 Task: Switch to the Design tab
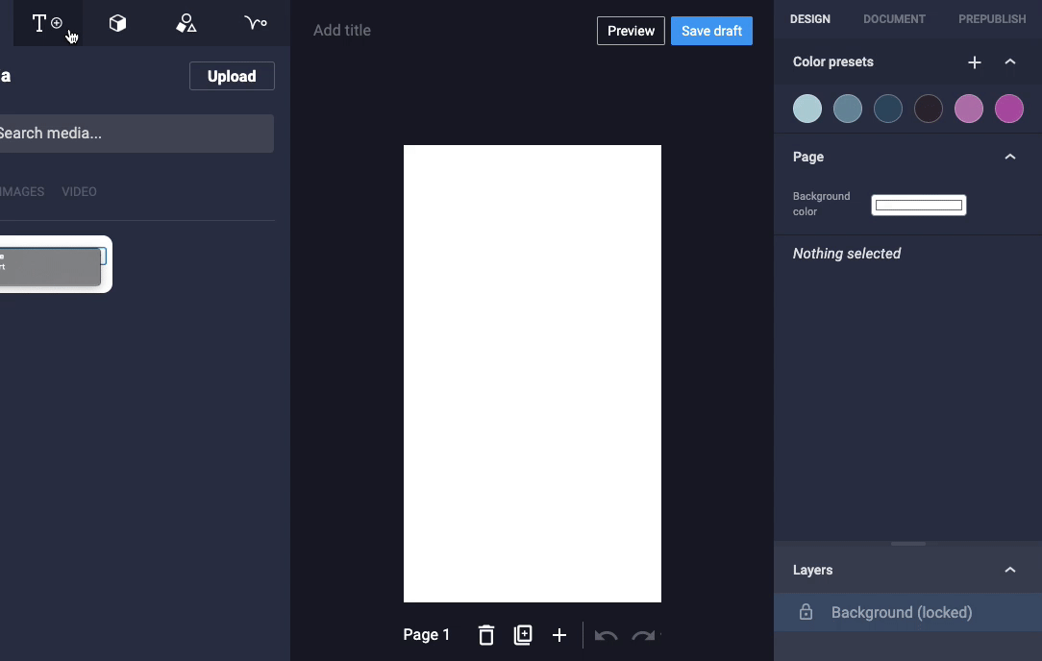810,18
